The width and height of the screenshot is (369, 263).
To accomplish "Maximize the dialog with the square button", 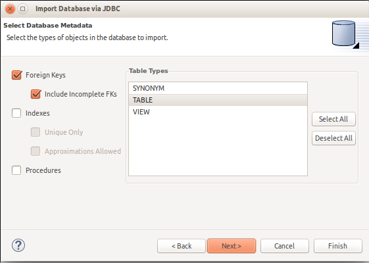I will click(x=22, y=9).
